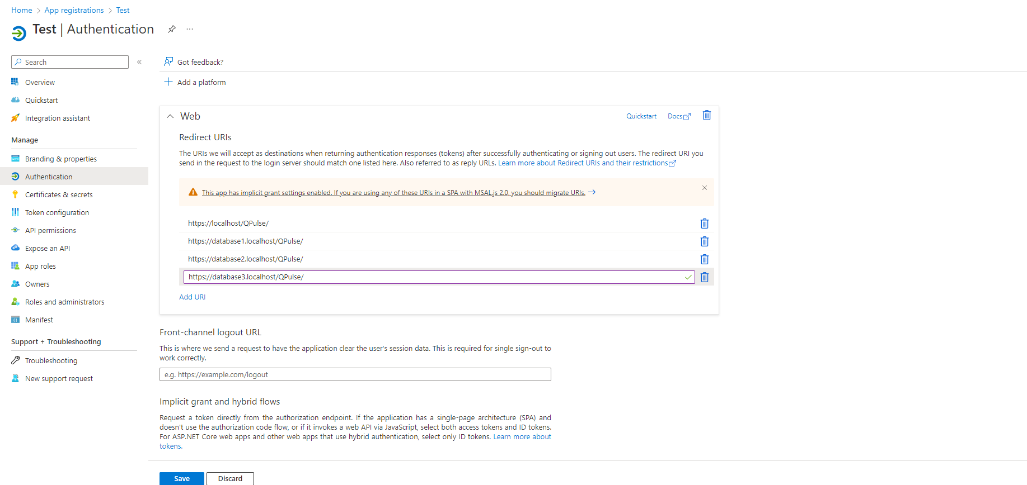This screenshot has height=485, width=1027.
Task: Open the Manifest menu item
Action: 39,320
